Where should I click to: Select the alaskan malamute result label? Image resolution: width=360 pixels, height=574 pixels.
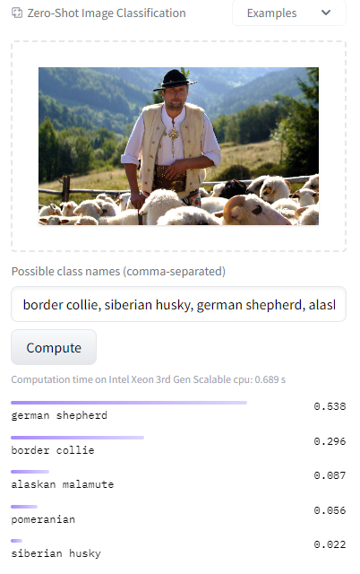coord(63,484)
